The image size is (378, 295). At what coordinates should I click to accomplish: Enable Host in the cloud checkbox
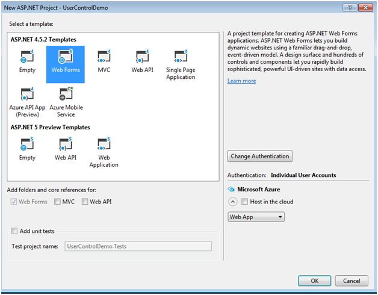(244, 202)
